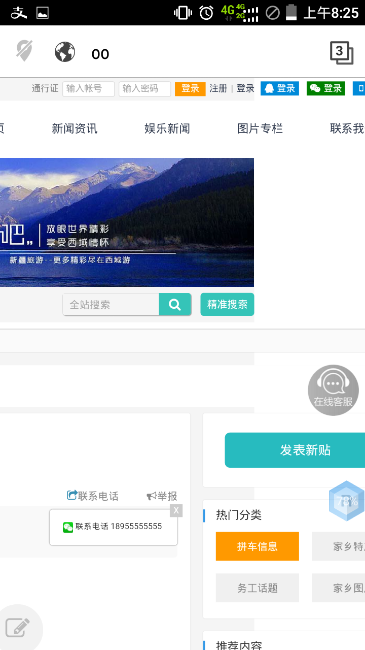Click the 发表新贴 button

305,450
